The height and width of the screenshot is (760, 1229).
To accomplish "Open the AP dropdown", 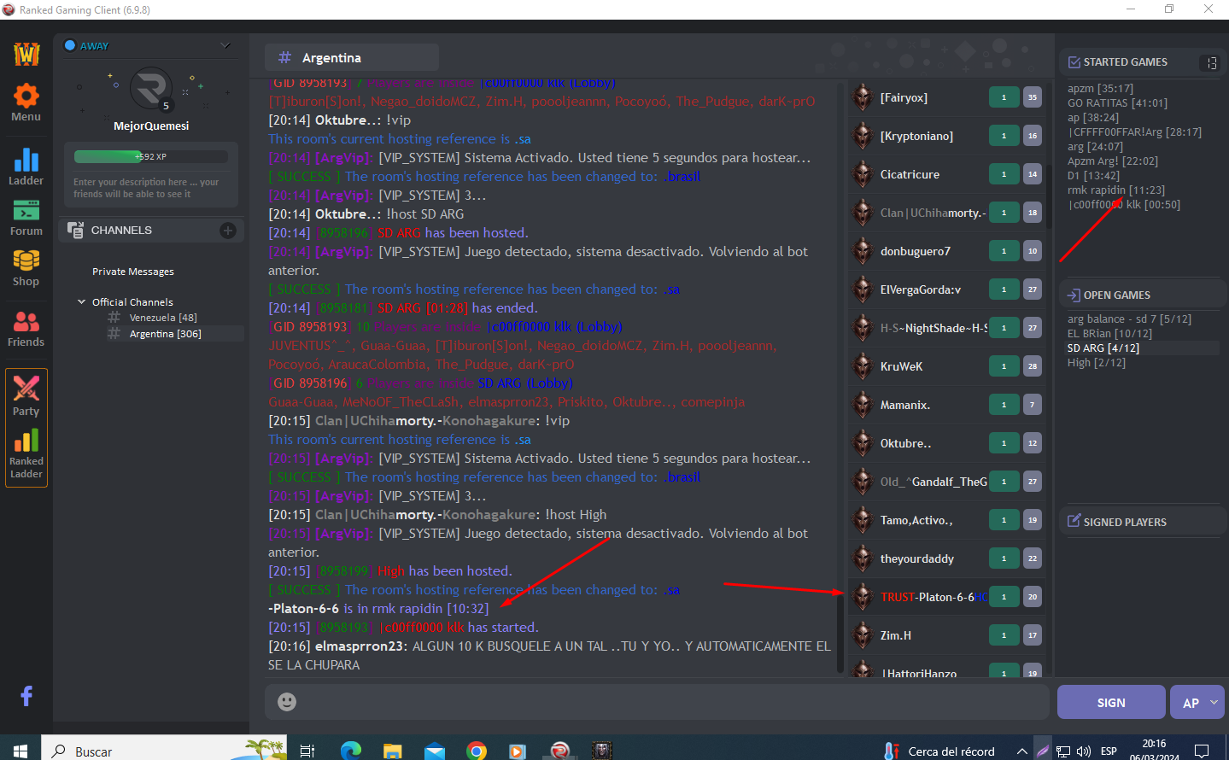I will (x=1197, y=702).
